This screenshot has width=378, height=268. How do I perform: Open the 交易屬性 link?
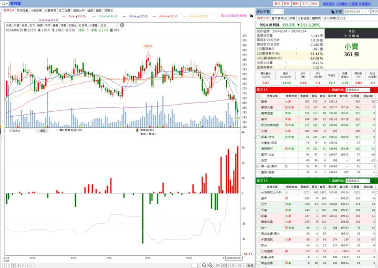341,4
